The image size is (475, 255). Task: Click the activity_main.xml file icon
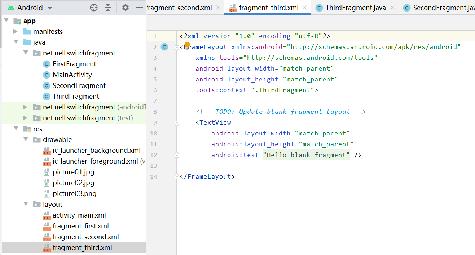(46, 215)
